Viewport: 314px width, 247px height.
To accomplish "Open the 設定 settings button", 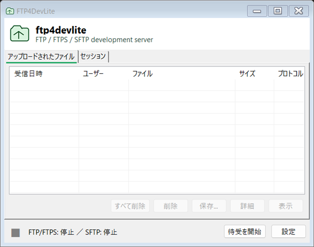I will coord(289,231).
